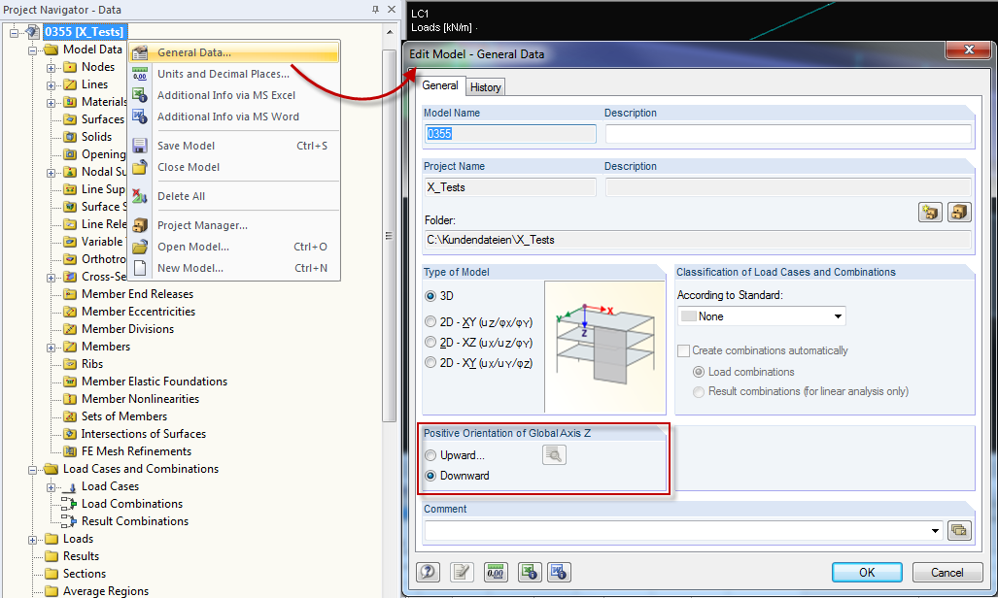Select the Result combinations radio option
The width and height of the screenshot is (998, 598).
pyautogui.click(x=699, y=391)
